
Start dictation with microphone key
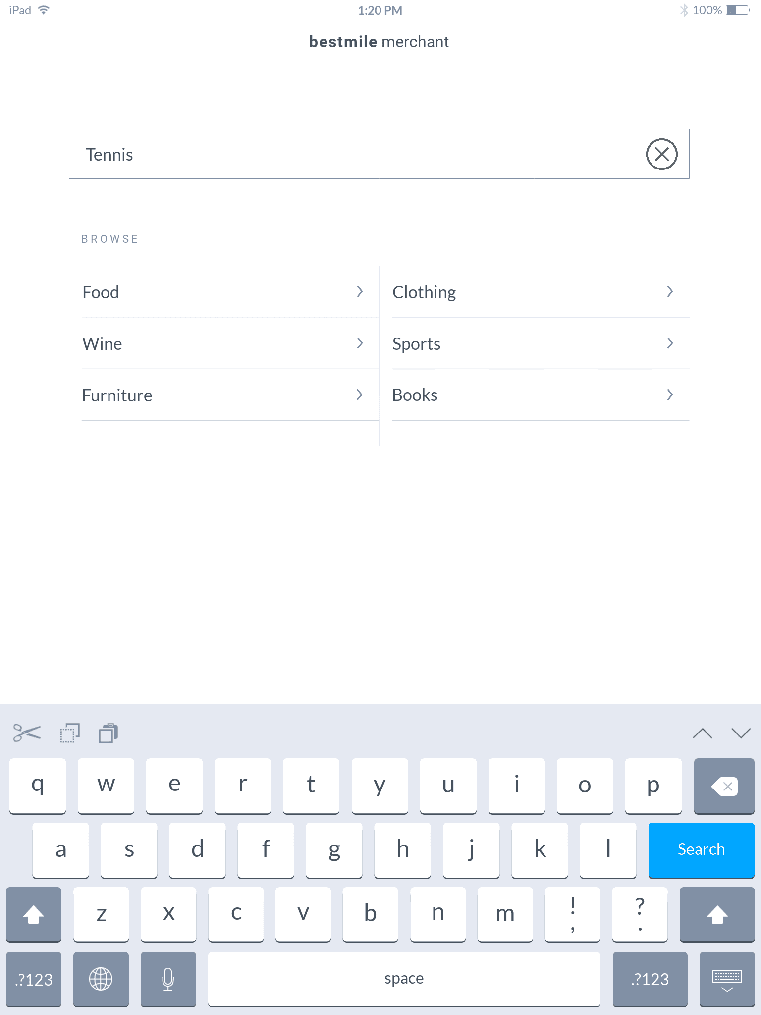click(168, 979)
